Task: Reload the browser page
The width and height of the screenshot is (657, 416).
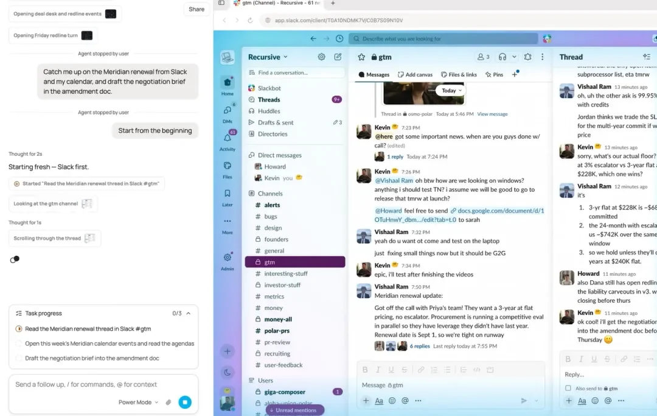Action: click(x=250, y=20)
